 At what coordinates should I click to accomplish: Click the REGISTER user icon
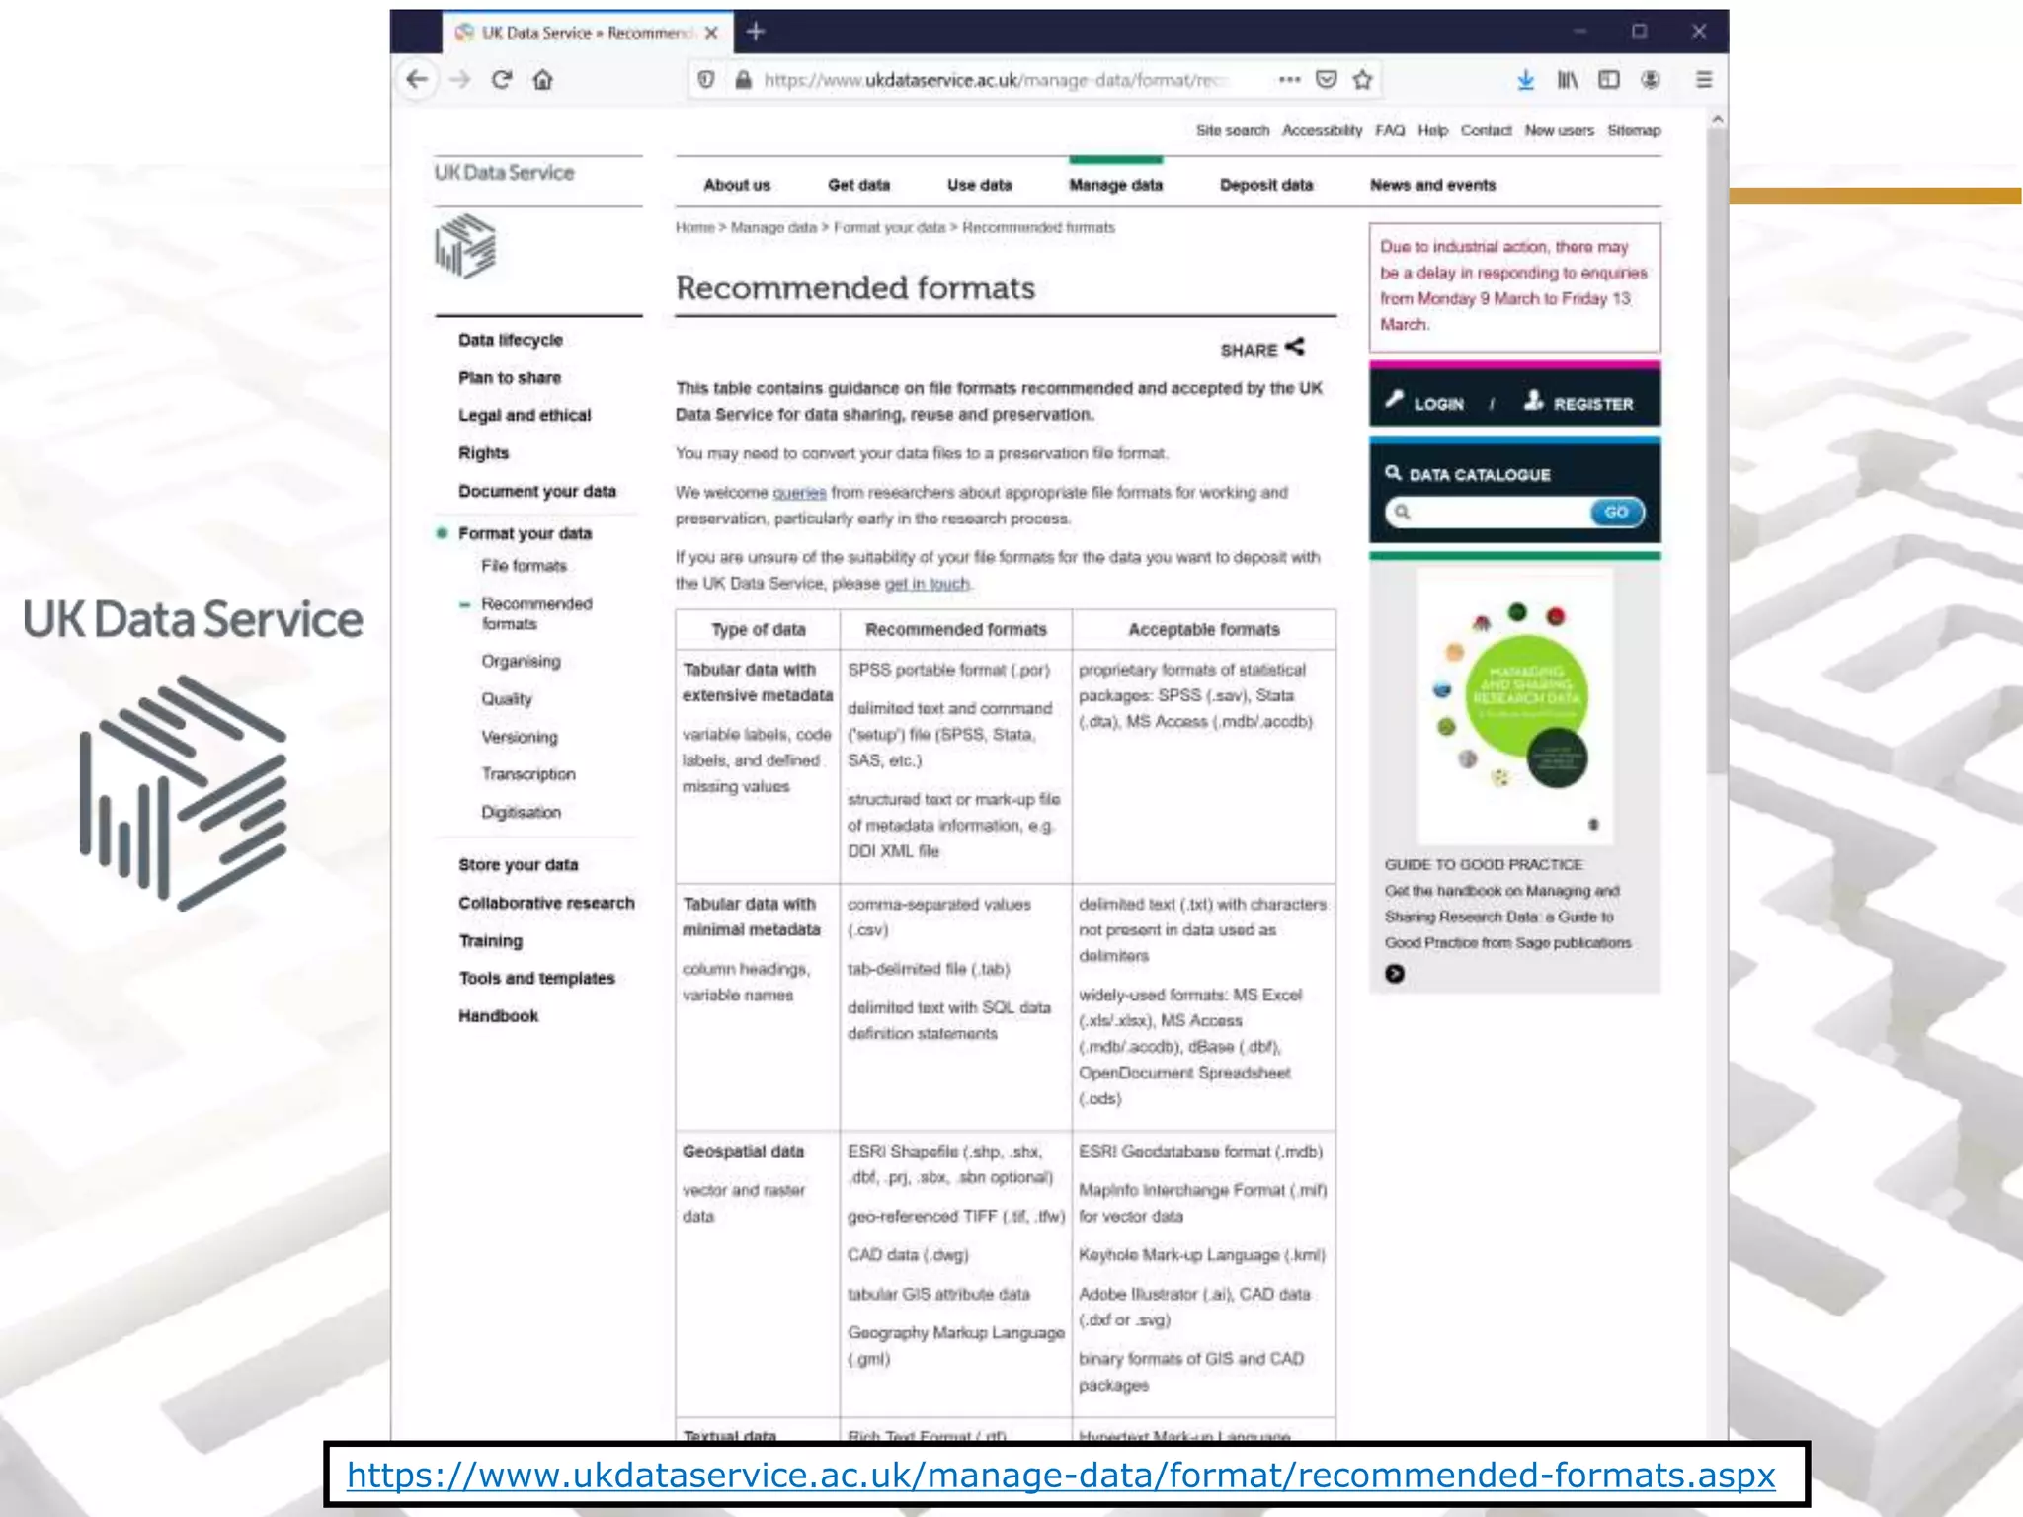point(1533,400)
